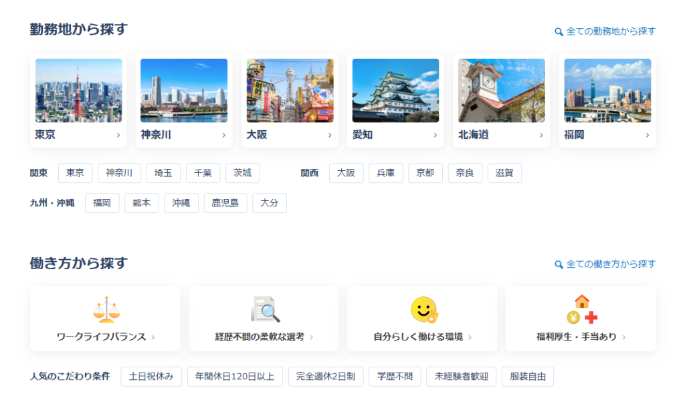Click the chevron on the 愛知 card
The width and height of the screenshot is (685, 412).
coord(435,135)
